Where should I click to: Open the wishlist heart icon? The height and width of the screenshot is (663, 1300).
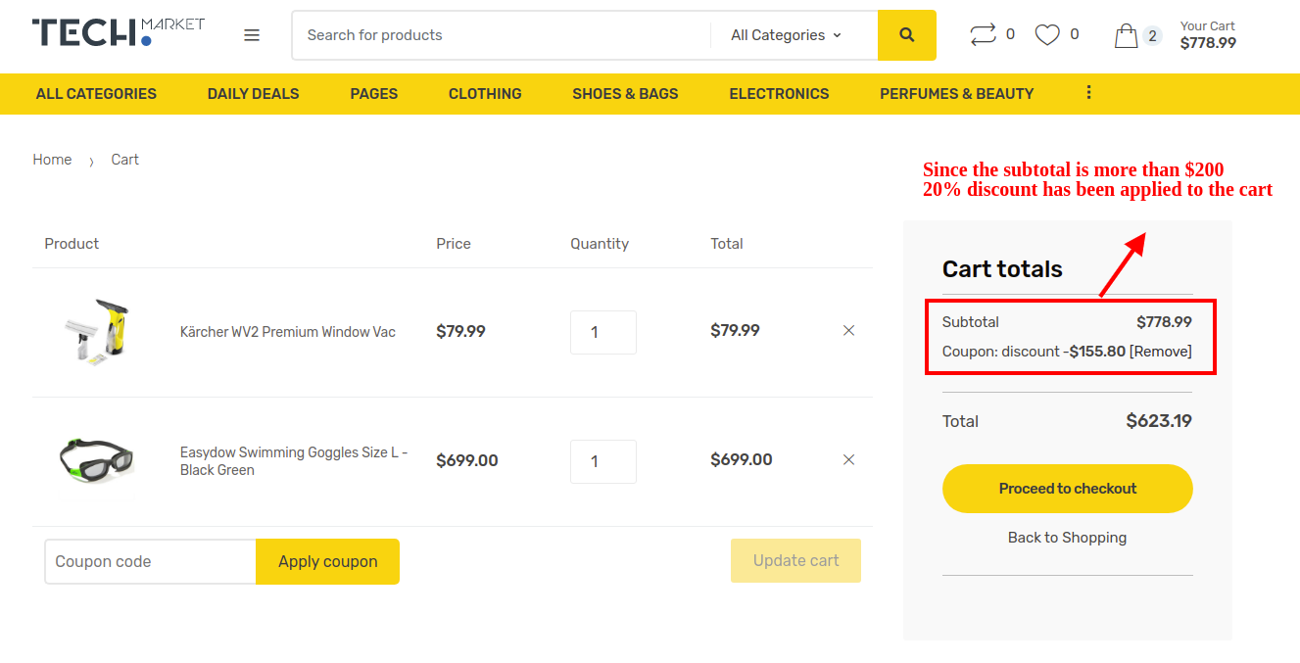click(x=1046, y=33)
